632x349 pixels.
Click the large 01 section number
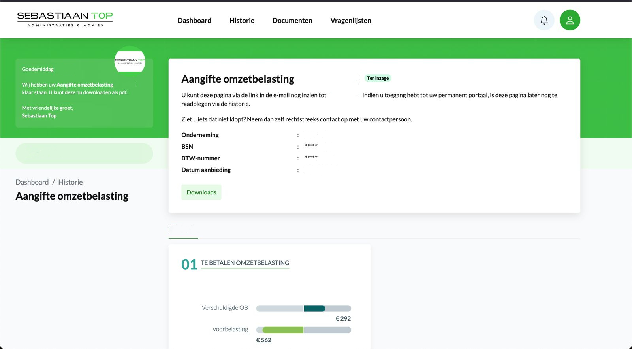click(189, 264)
